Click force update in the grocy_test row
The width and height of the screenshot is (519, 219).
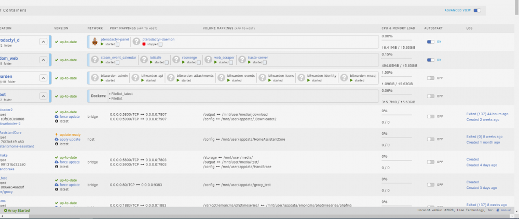[x=70, y=185]
